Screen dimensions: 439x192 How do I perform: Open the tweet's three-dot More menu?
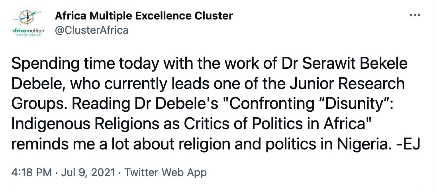point(415,15)
